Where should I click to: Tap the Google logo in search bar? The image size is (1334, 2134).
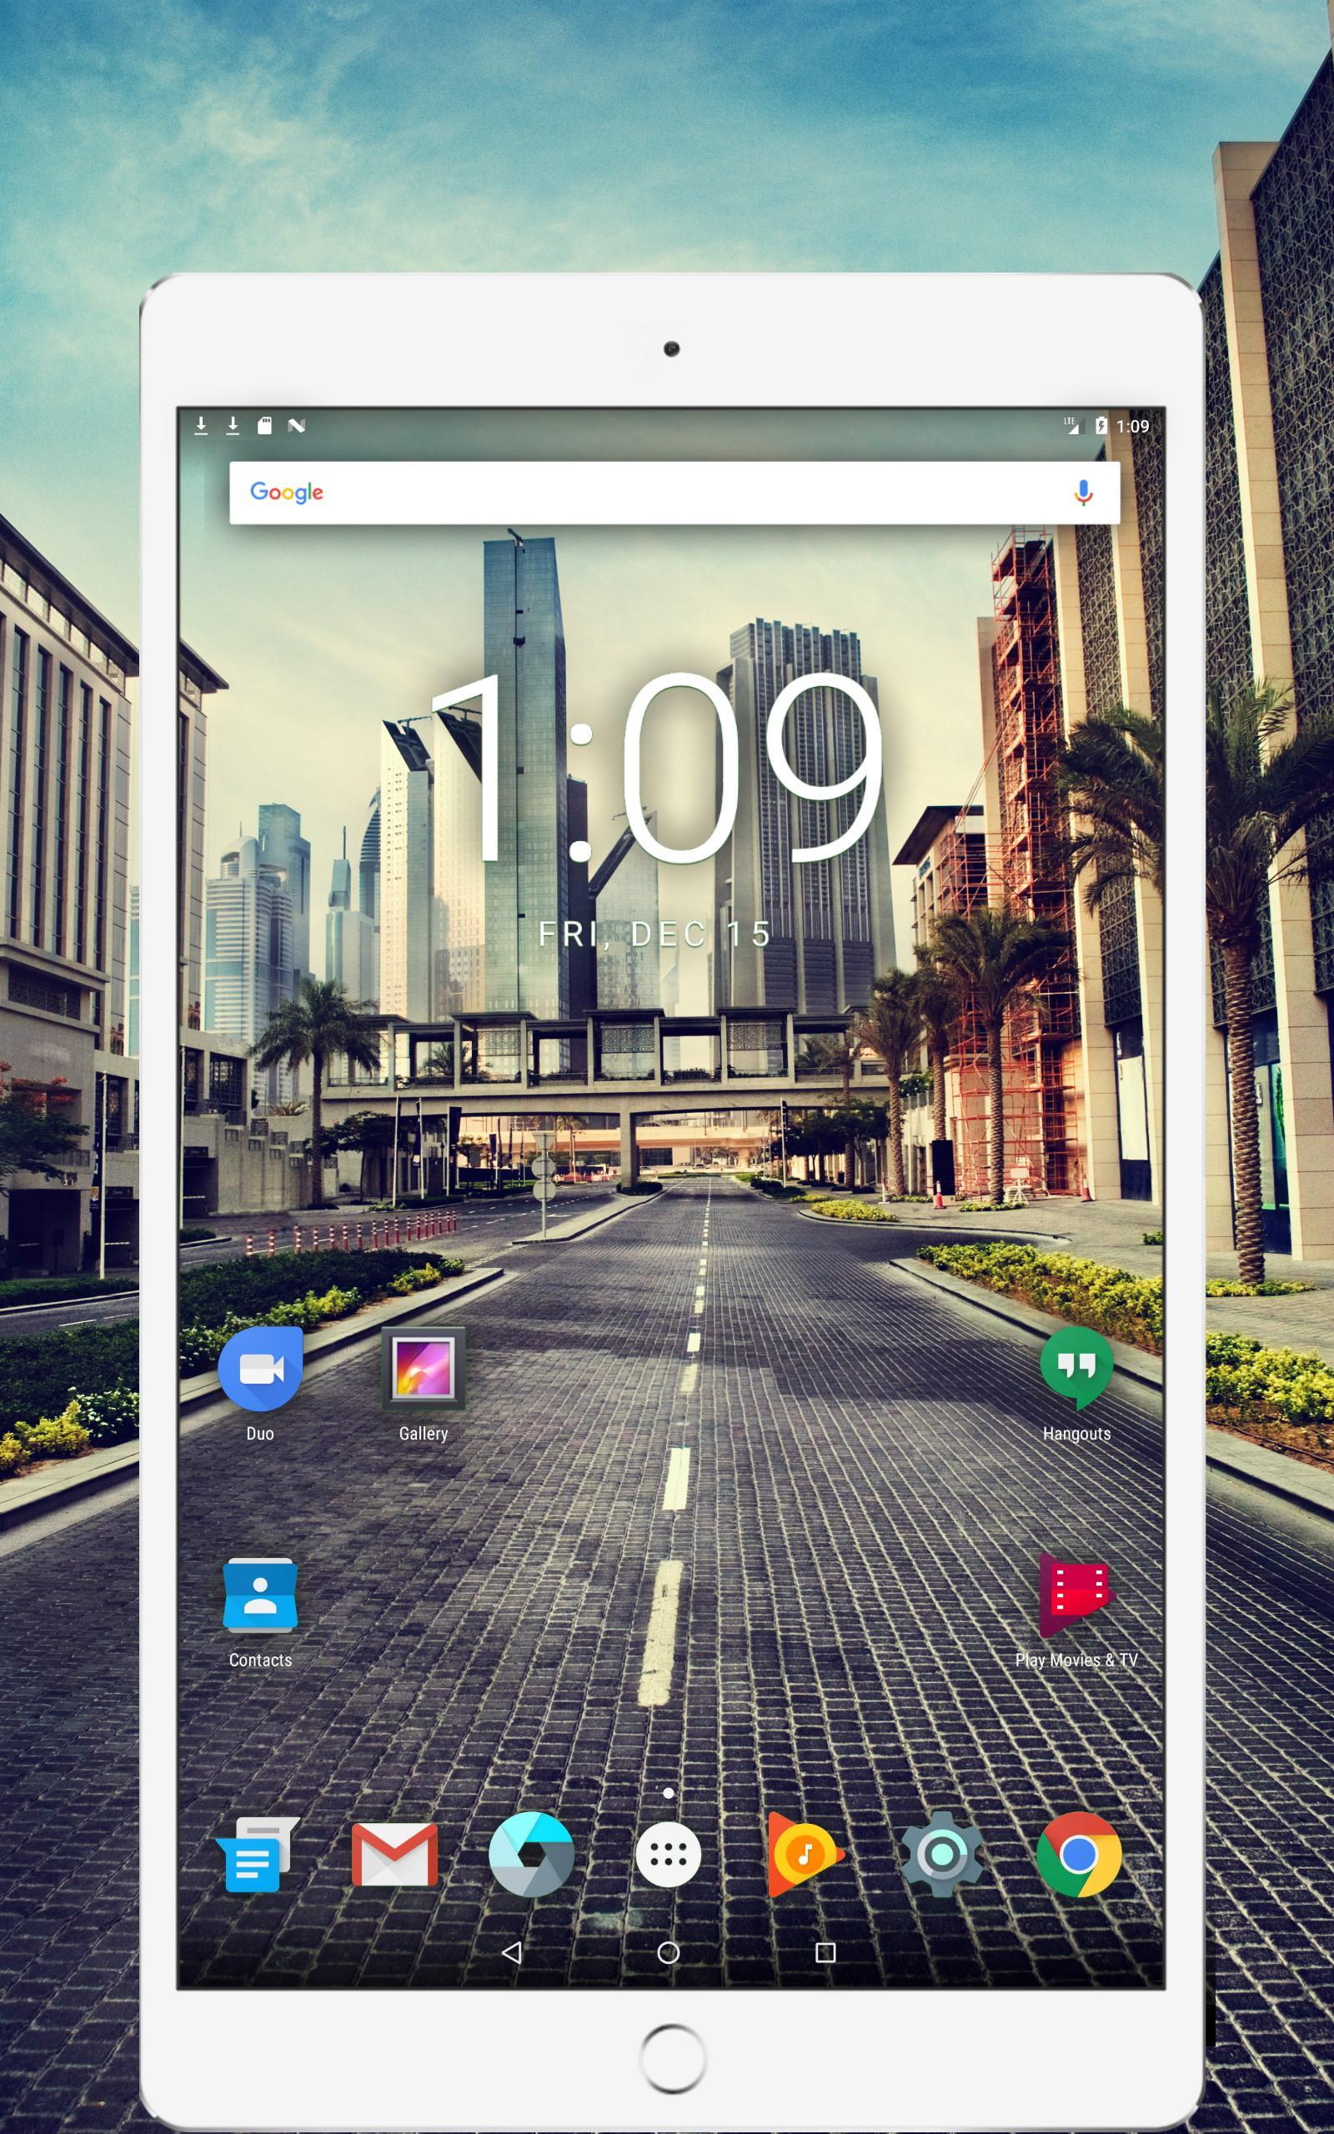pos(287,492)
